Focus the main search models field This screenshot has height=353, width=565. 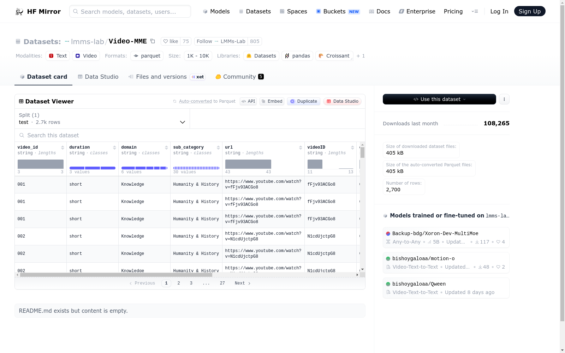click(x=130, y=11)
